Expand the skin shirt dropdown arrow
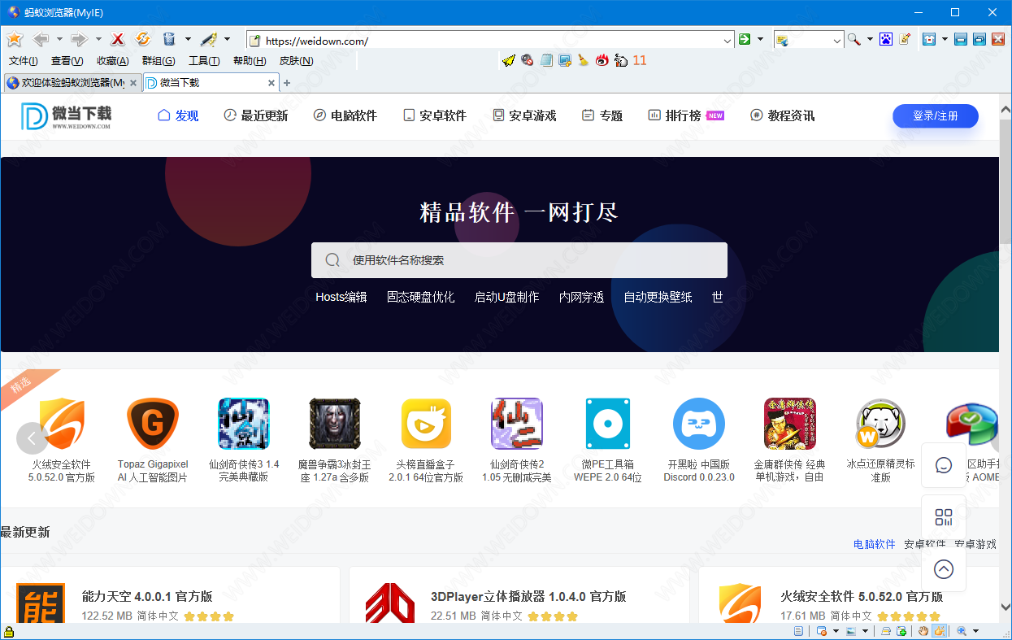Image resolution: width=1012 pixels, height=640 pixels. (x=945, y=39)
